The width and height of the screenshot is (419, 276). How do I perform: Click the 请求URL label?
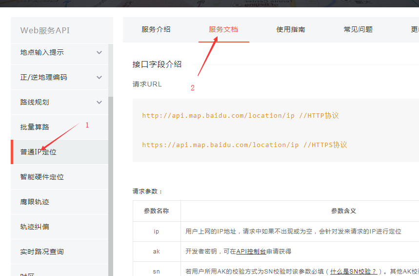point(147,85)
